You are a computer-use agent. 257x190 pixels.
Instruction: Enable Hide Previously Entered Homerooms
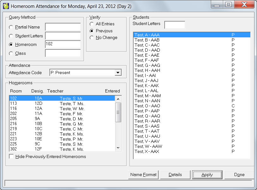tap(12, 157)
